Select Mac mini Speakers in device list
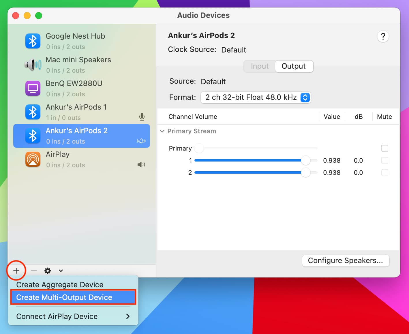The width and height of the screenshot is (409, 334). pyautogui.click(x=82, y=65)
